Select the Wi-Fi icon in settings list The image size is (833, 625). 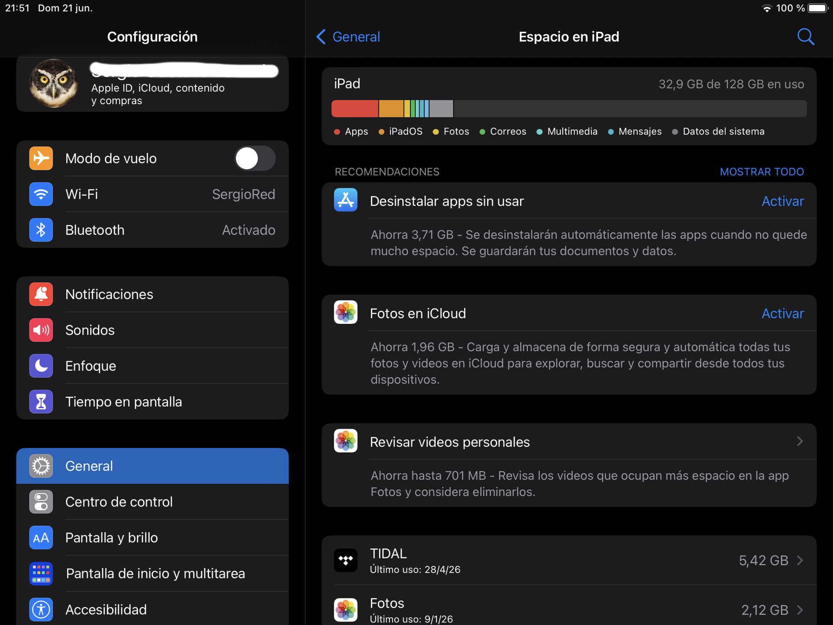[41, 194]
